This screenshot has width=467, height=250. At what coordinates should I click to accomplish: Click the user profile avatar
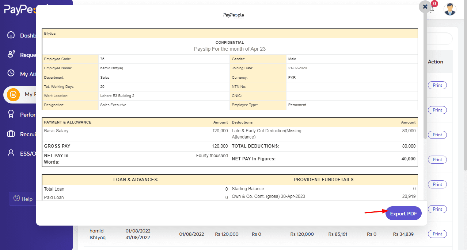click(x=450, y=9)
